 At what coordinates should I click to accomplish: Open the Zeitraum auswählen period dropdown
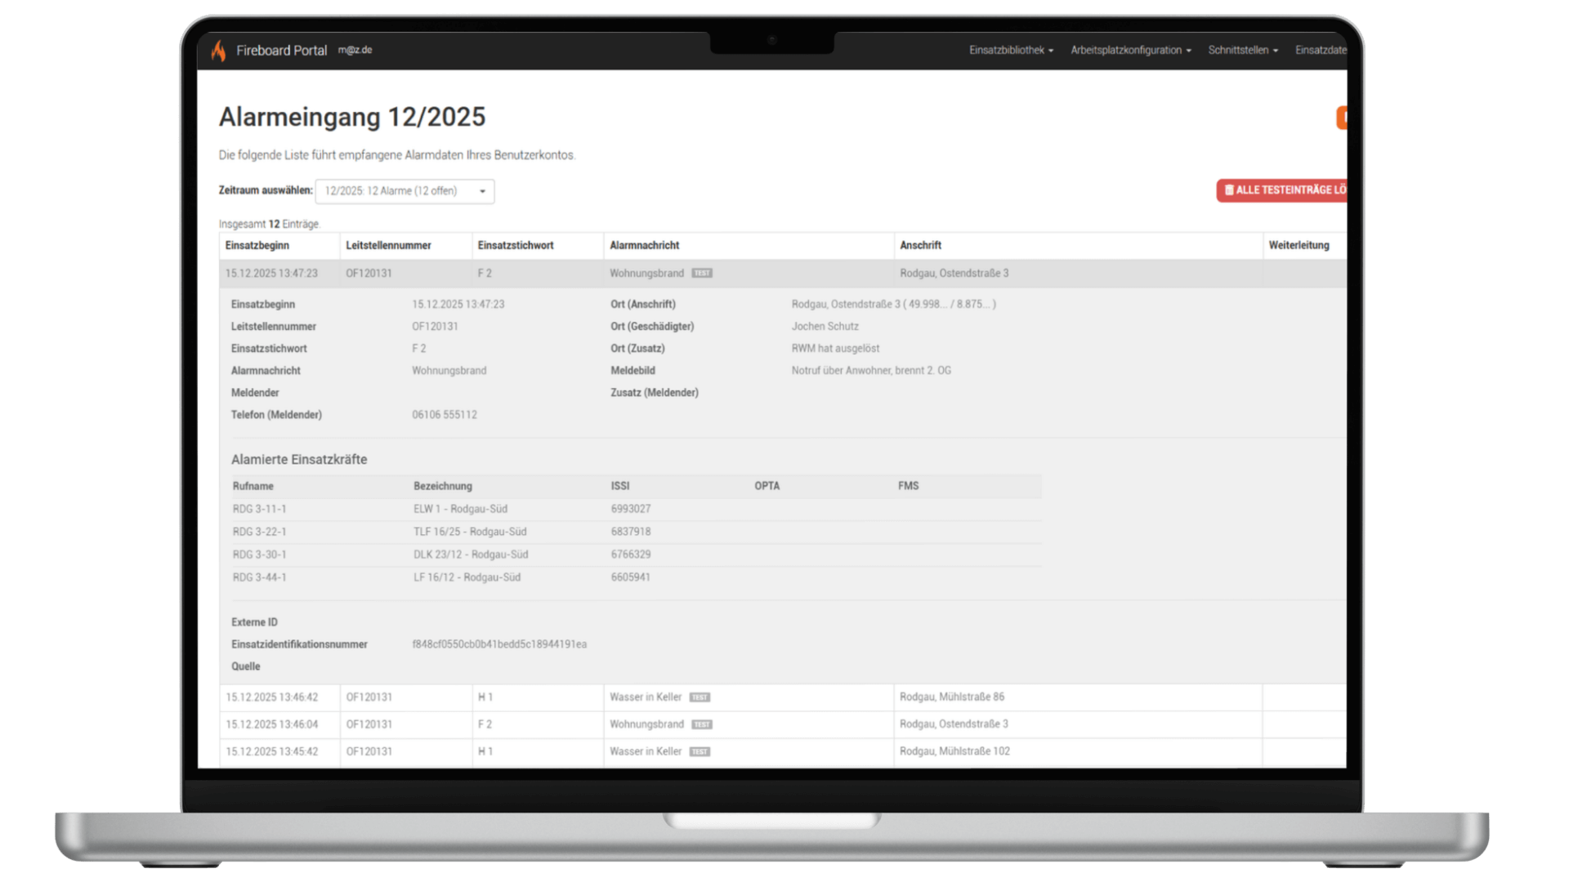pos(404,190)
